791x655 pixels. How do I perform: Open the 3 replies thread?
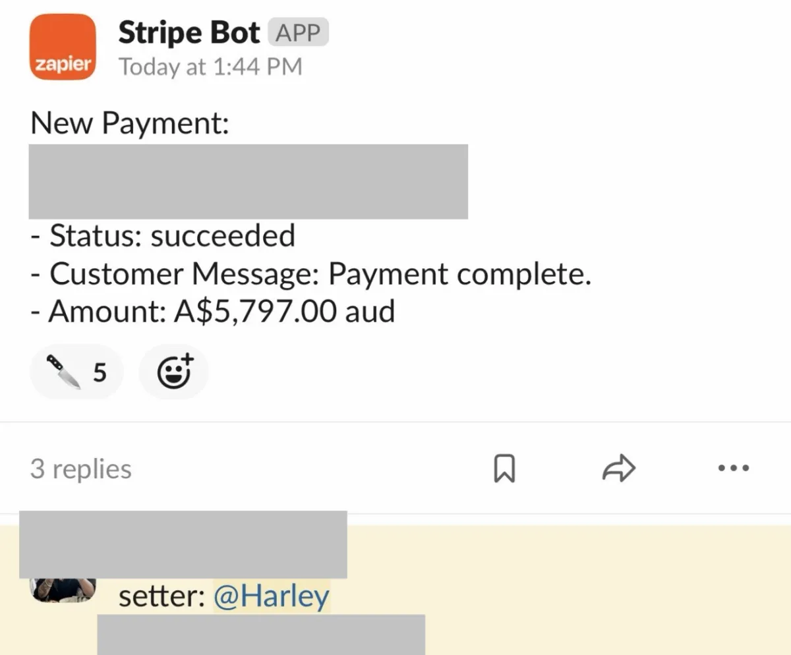click(x=80, y=469)
